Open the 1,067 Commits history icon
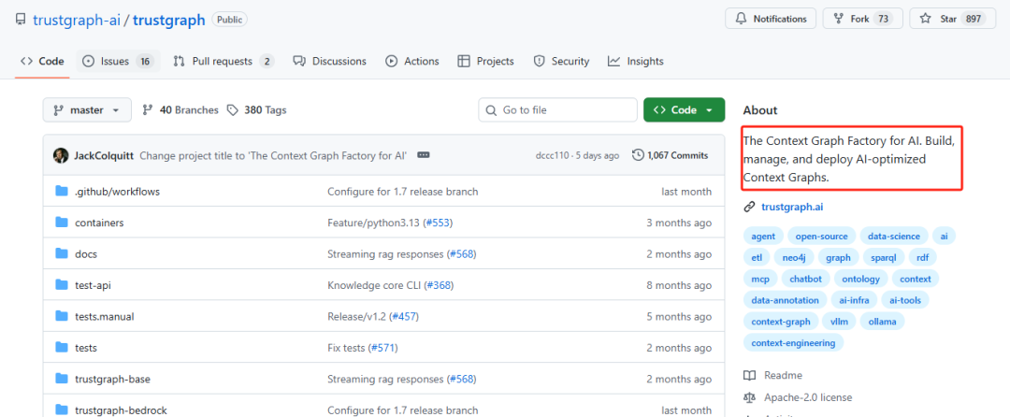Viewport: 1010px width, 417px height. (x=638, y=155)
